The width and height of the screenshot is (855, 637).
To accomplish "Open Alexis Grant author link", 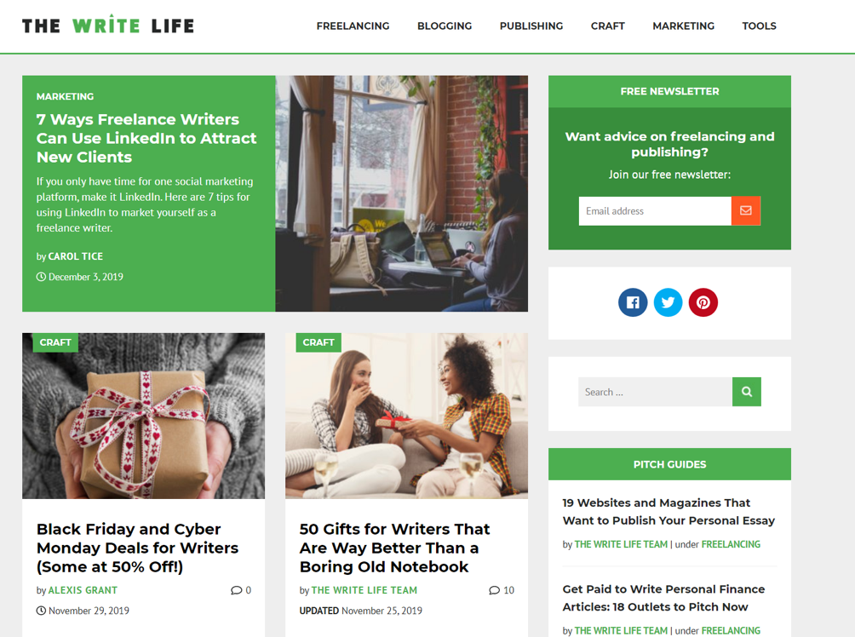I will pos(83,590).
